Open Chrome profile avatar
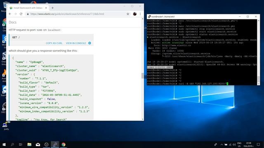Viewport: 264px width, 148px height. click(135, 14)
